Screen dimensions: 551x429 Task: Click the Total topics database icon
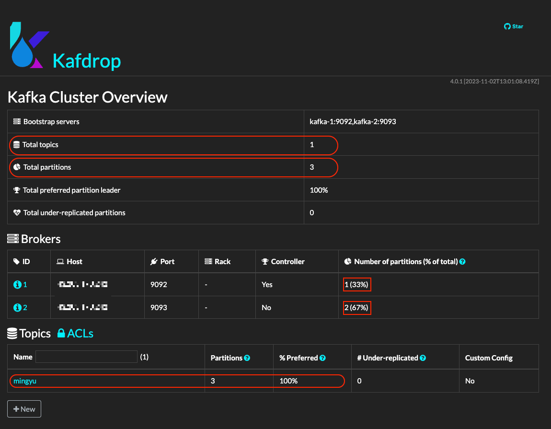click(16, 145)
